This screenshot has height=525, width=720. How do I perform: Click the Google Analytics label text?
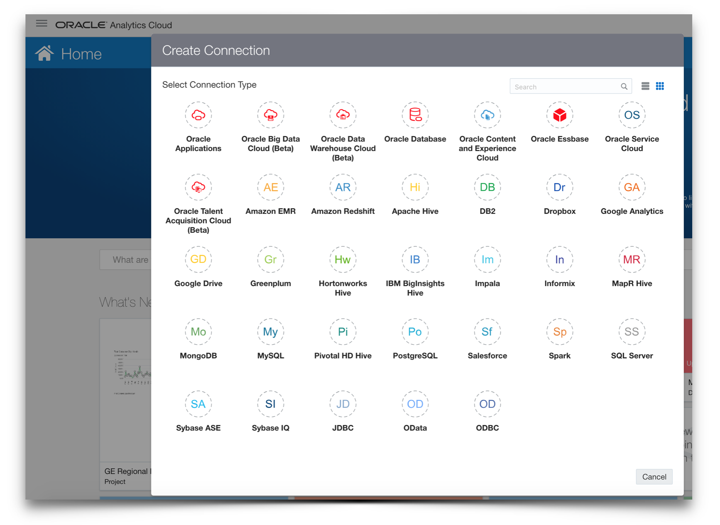tap(632, 212)
